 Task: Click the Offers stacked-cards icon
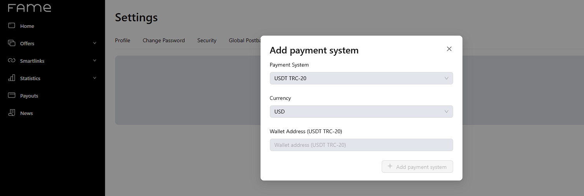[12, 43]
